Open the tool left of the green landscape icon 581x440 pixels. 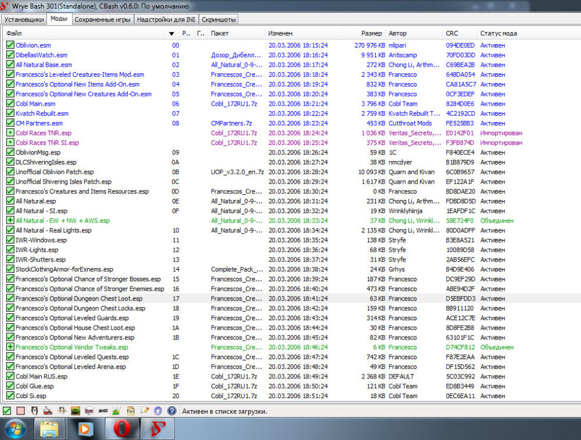[62, 411]
